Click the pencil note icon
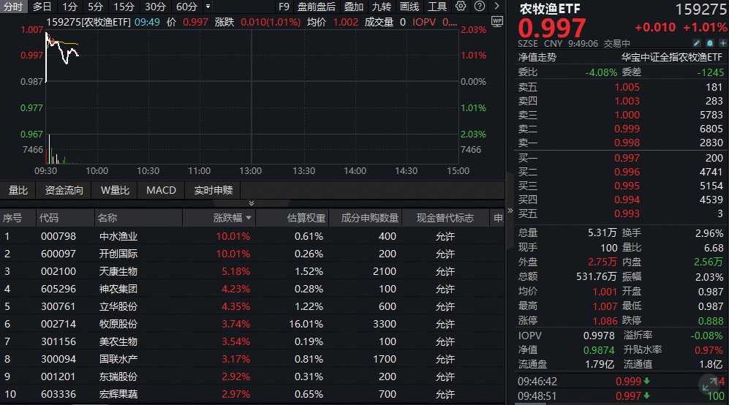 [697, 43]
